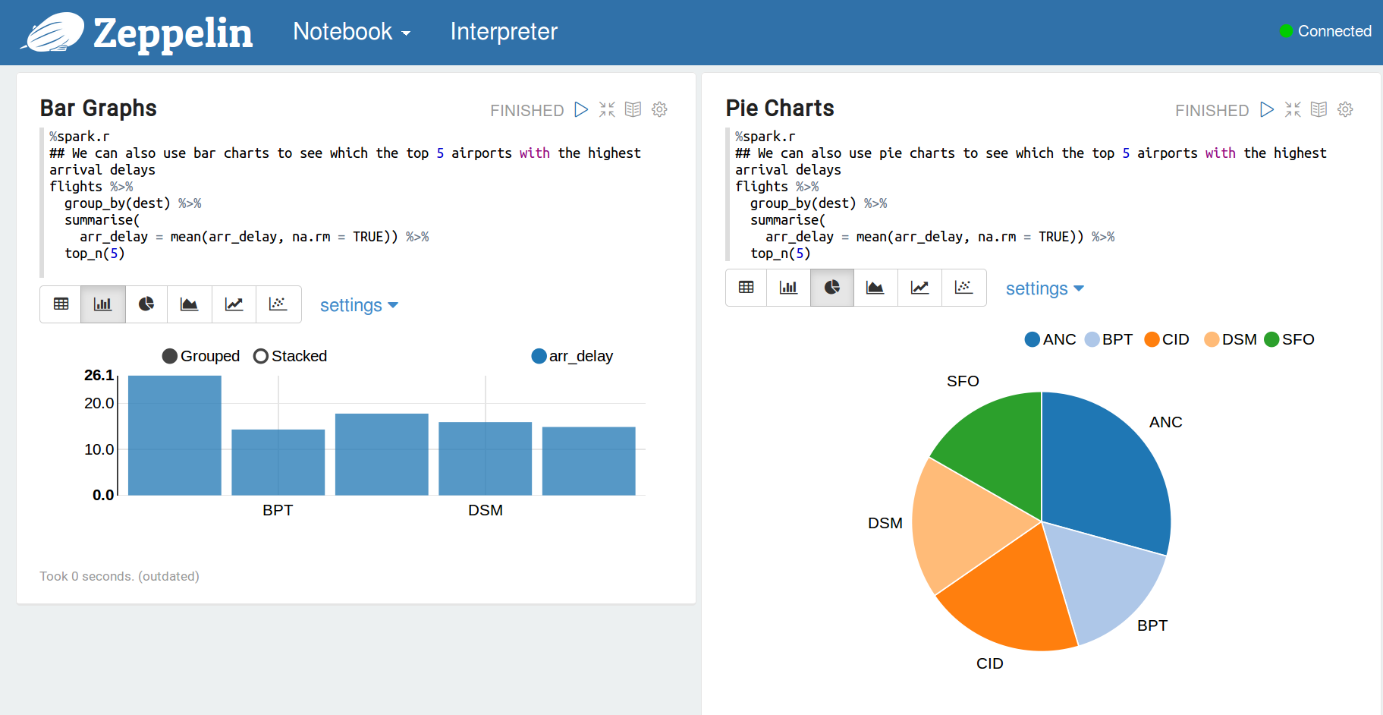Image resolution: width=1383 pixels, height=715 pixels.
Task: Expand settings in Bar Graphs paragraph
Action: coord(359,305)
